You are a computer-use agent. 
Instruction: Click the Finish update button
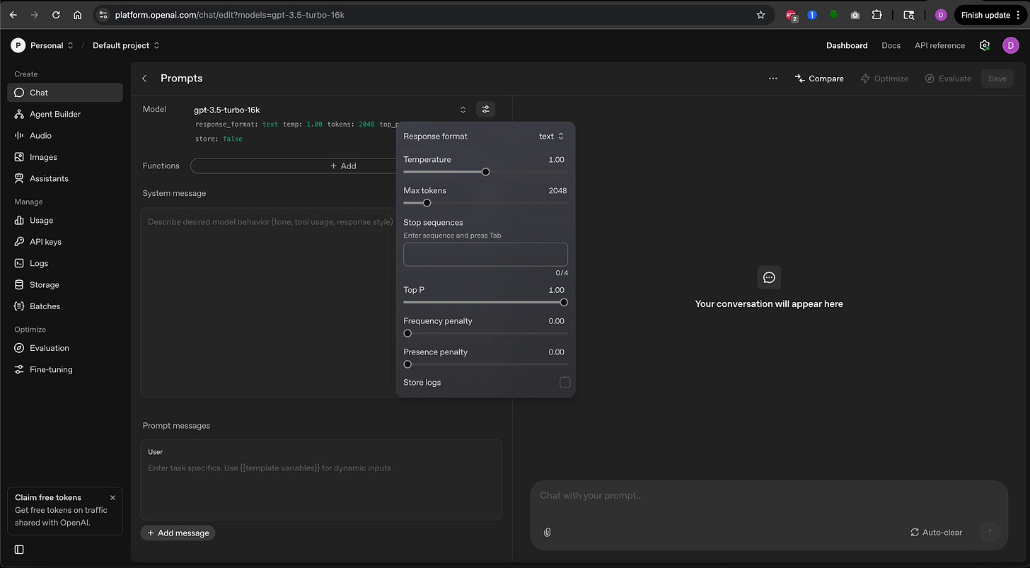pyautogui.click(x=989, y=15)
